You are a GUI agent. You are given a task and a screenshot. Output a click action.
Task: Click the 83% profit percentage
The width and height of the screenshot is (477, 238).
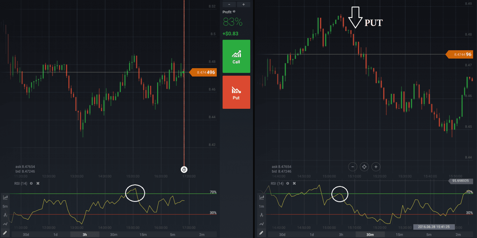(x=233, y=22)
